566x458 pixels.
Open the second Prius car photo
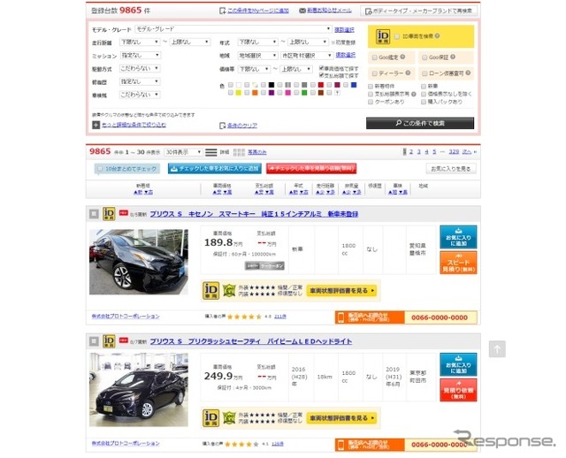point(139,390)
